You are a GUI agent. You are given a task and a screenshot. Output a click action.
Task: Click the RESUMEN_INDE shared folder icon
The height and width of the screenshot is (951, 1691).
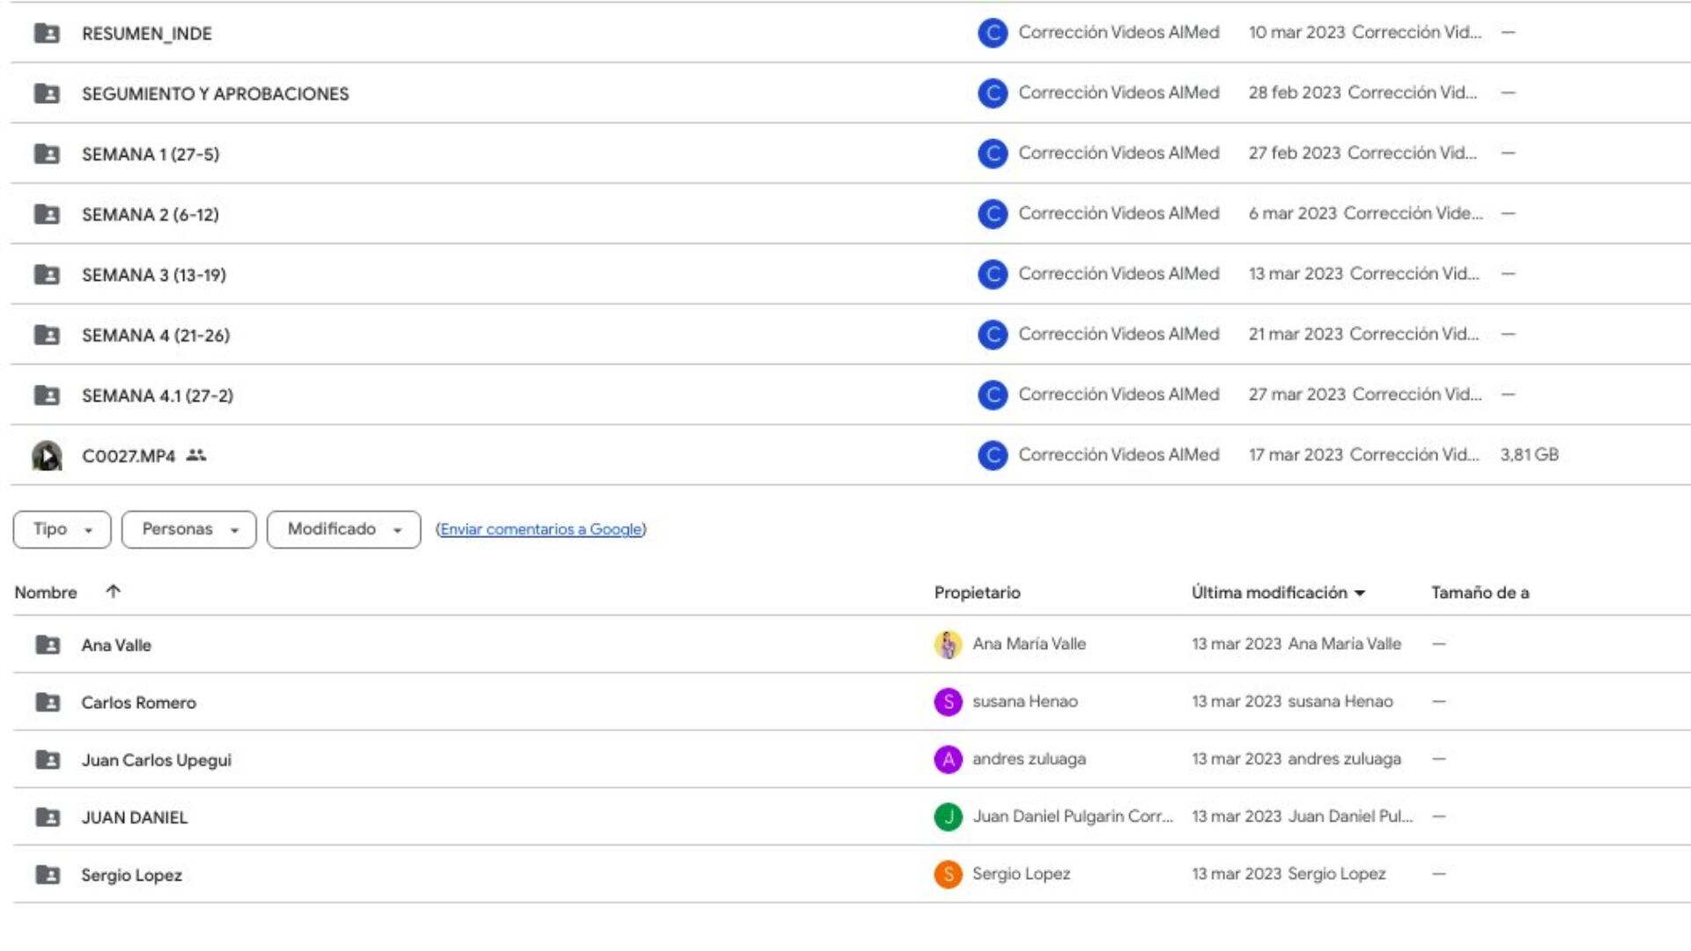[47, 33]
